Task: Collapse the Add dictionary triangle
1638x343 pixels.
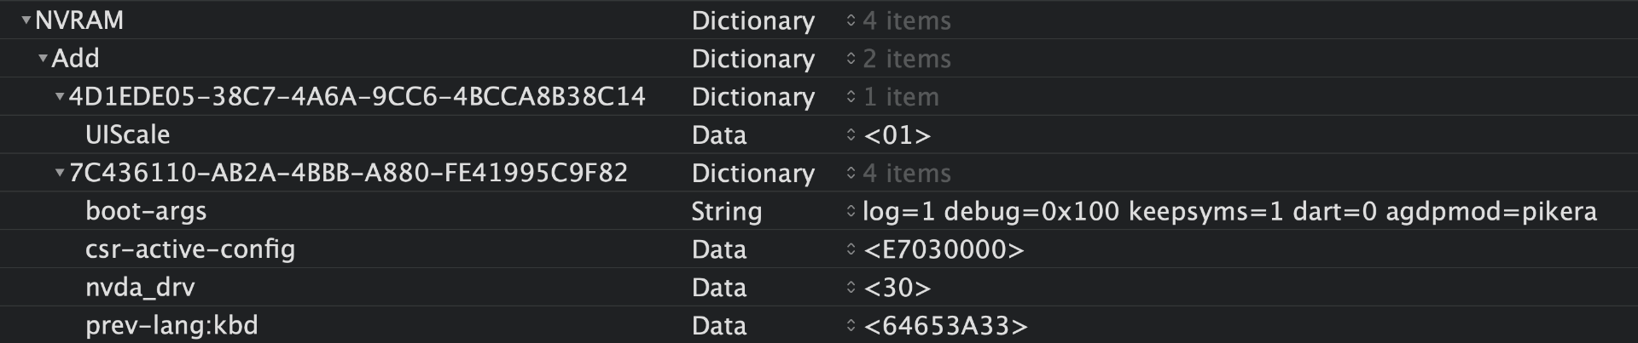Action: click(43, 58)
